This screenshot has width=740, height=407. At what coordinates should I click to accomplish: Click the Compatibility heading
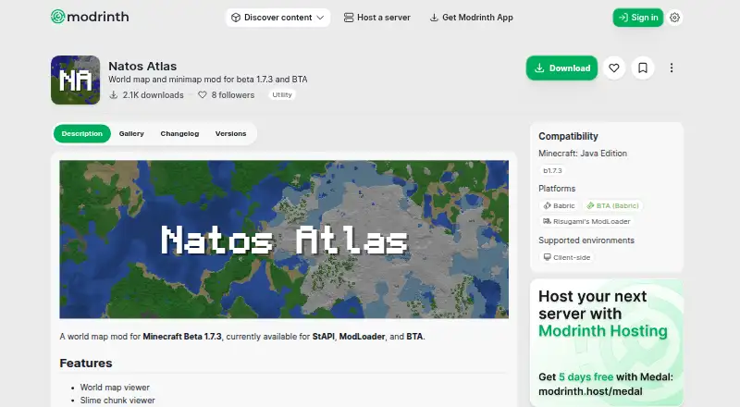pos(568,136)
